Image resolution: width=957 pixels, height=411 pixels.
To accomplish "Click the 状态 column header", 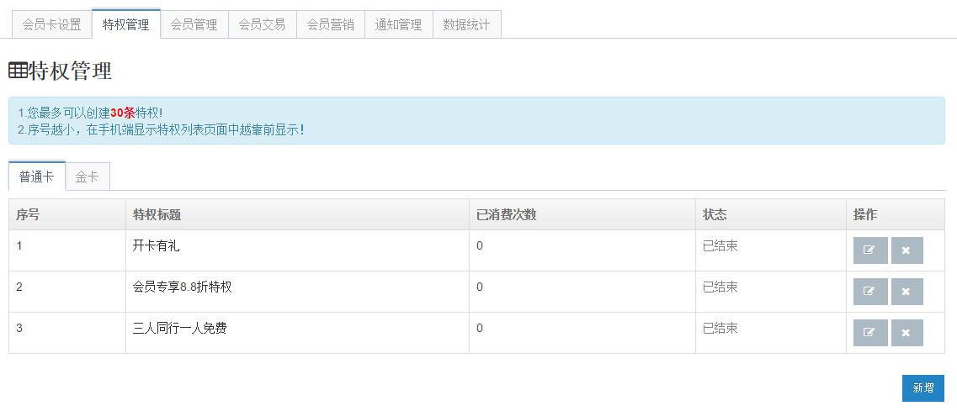I will (715, 214).
